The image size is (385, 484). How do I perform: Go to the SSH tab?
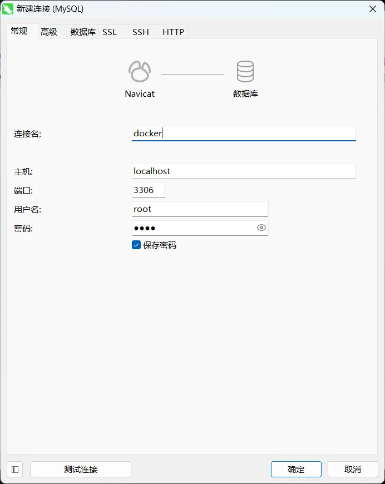(x=141, y=32)
